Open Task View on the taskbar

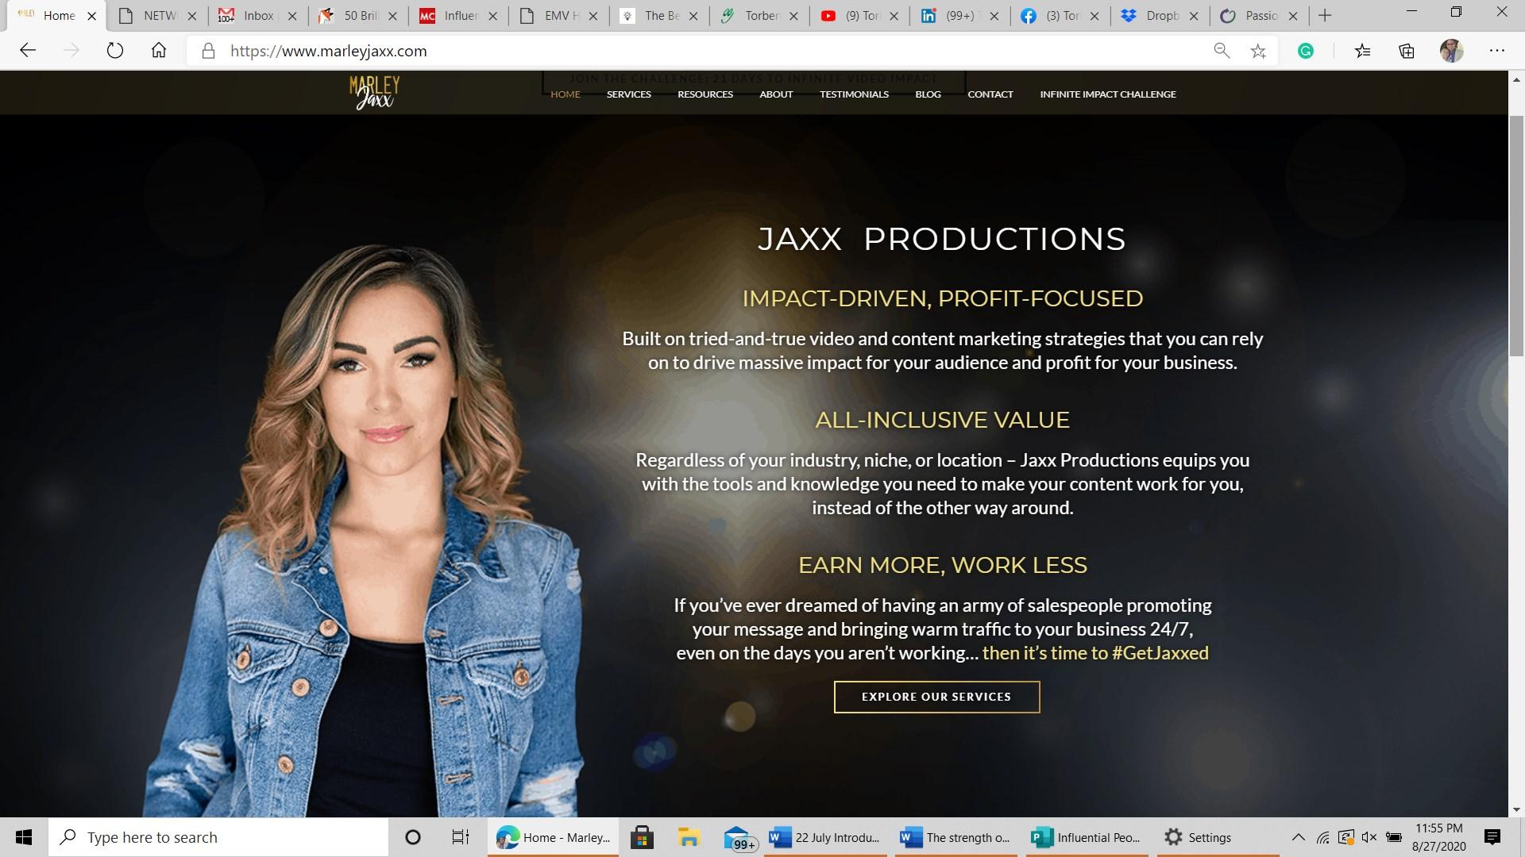click(x=461, y=837)
